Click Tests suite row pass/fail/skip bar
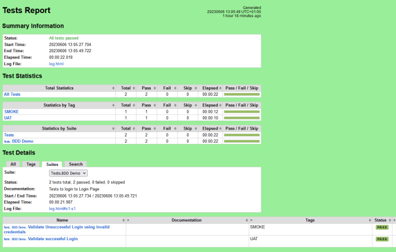 [242, 135]
